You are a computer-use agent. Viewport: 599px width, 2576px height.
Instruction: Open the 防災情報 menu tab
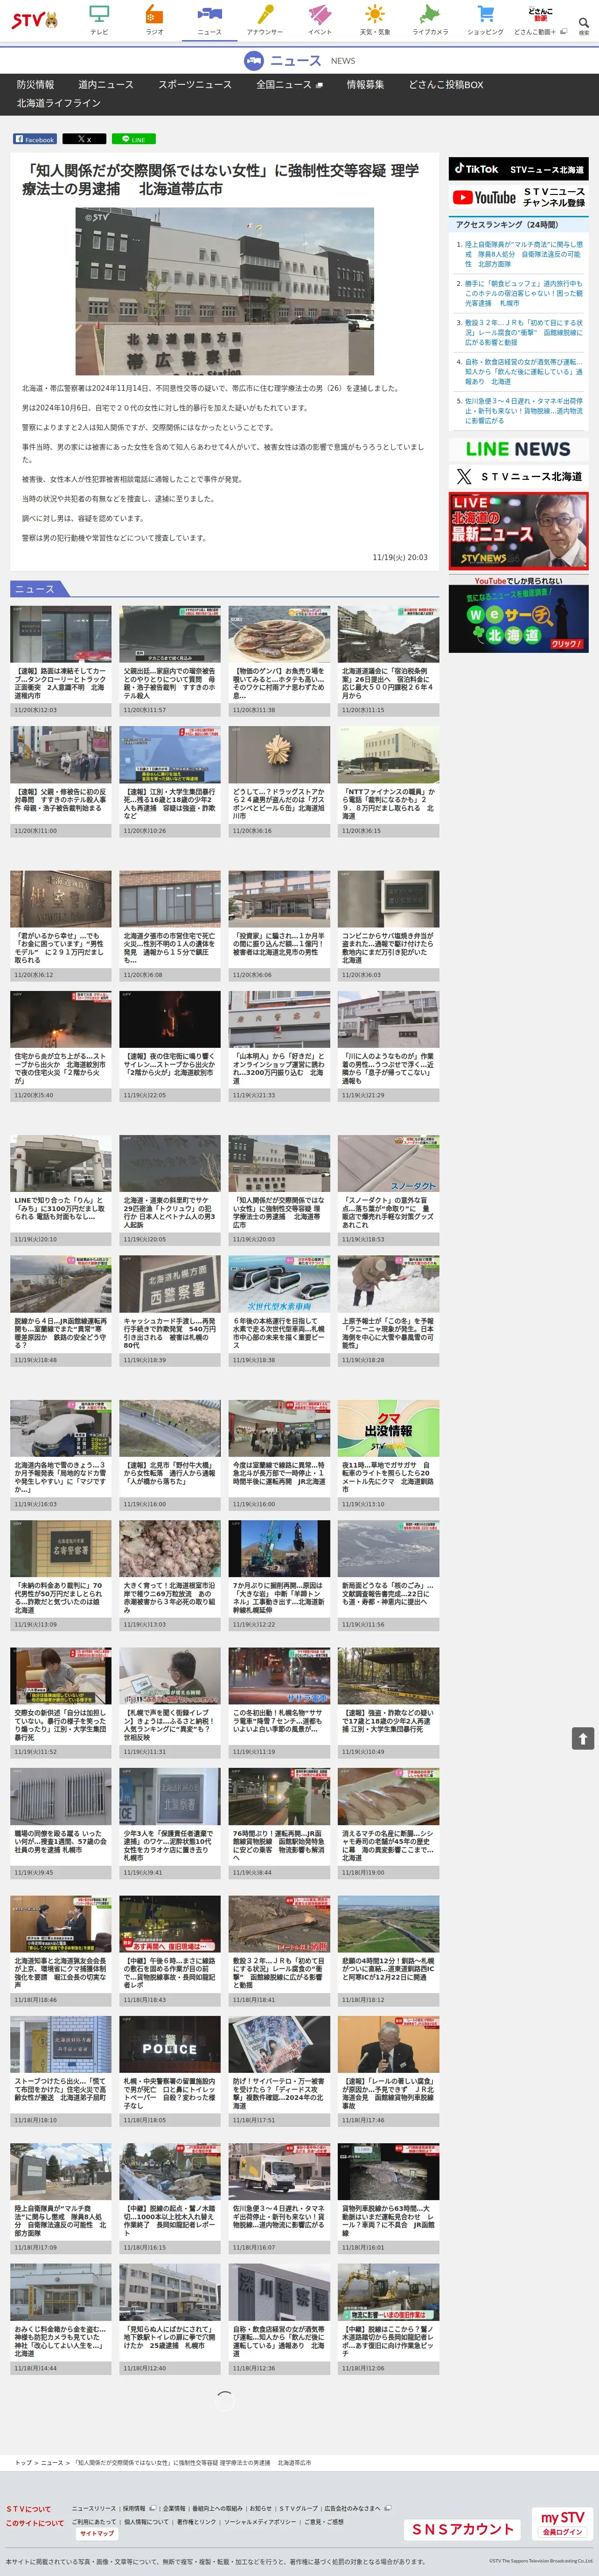click(35, 85)
